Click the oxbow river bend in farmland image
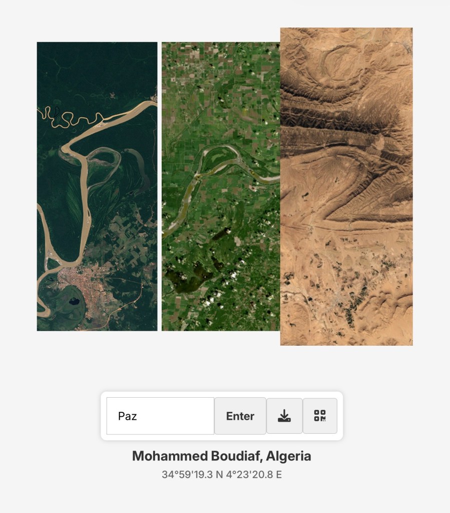This screenshot has width=450, height=513. (x=220, y=156)
